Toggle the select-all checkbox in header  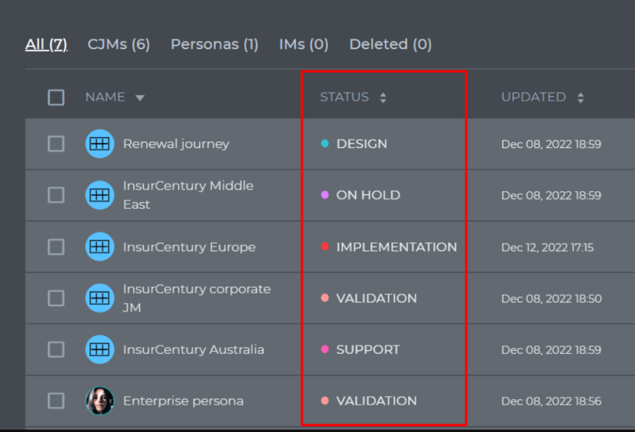(56, 97)
